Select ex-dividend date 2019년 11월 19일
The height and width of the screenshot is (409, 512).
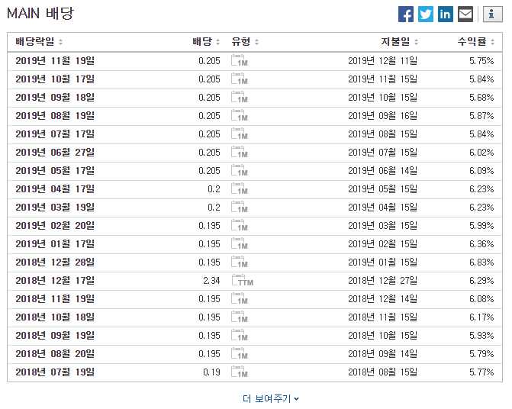(x=55, y=61)
